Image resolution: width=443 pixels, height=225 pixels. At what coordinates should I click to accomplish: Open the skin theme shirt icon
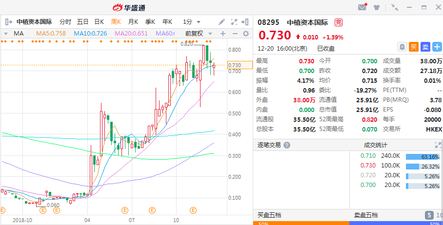(x=376, y=8)
